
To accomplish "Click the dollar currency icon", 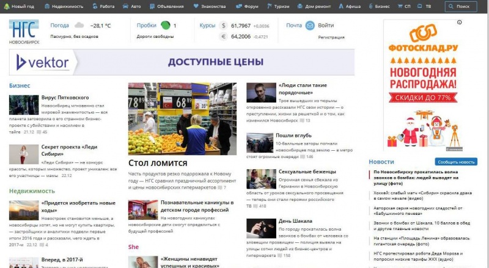I will pos(223,26).
